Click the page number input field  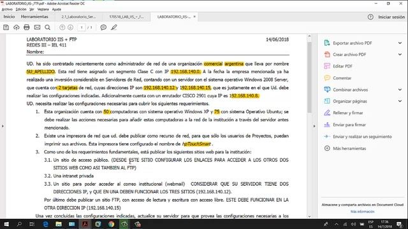82,27
